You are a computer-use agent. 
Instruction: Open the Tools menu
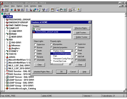pos(26,6)
